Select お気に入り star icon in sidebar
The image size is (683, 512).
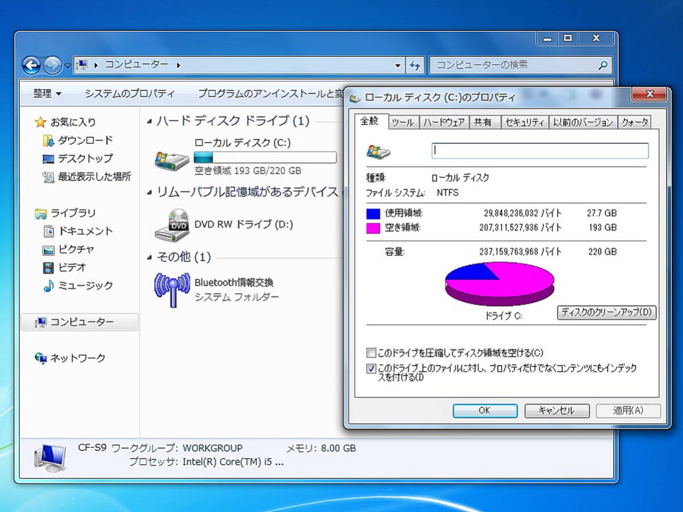40,122
